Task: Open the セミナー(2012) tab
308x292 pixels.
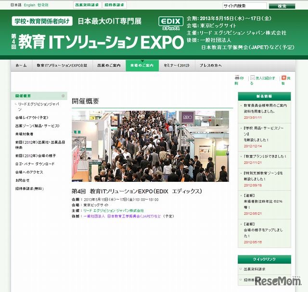Action: tap(177, 65)
